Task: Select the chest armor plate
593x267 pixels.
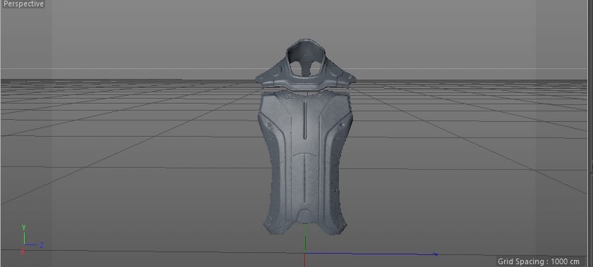Action: pos(305,163)
